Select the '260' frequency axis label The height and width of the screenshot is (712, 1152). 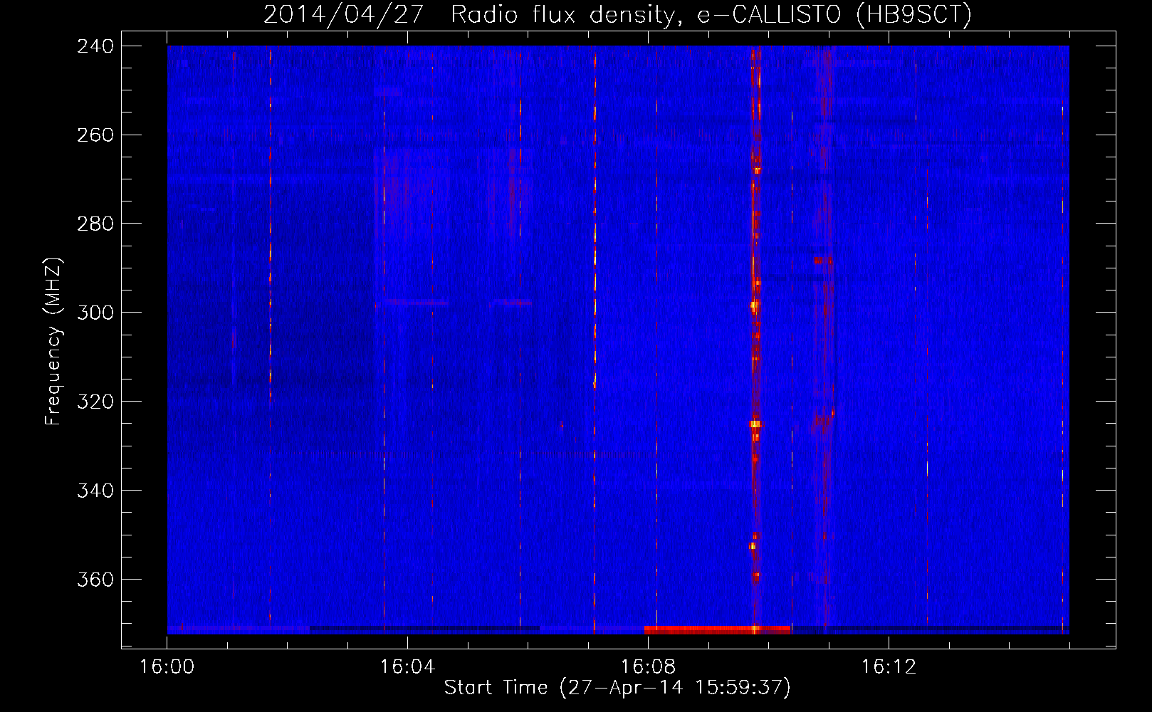[95, 135]
